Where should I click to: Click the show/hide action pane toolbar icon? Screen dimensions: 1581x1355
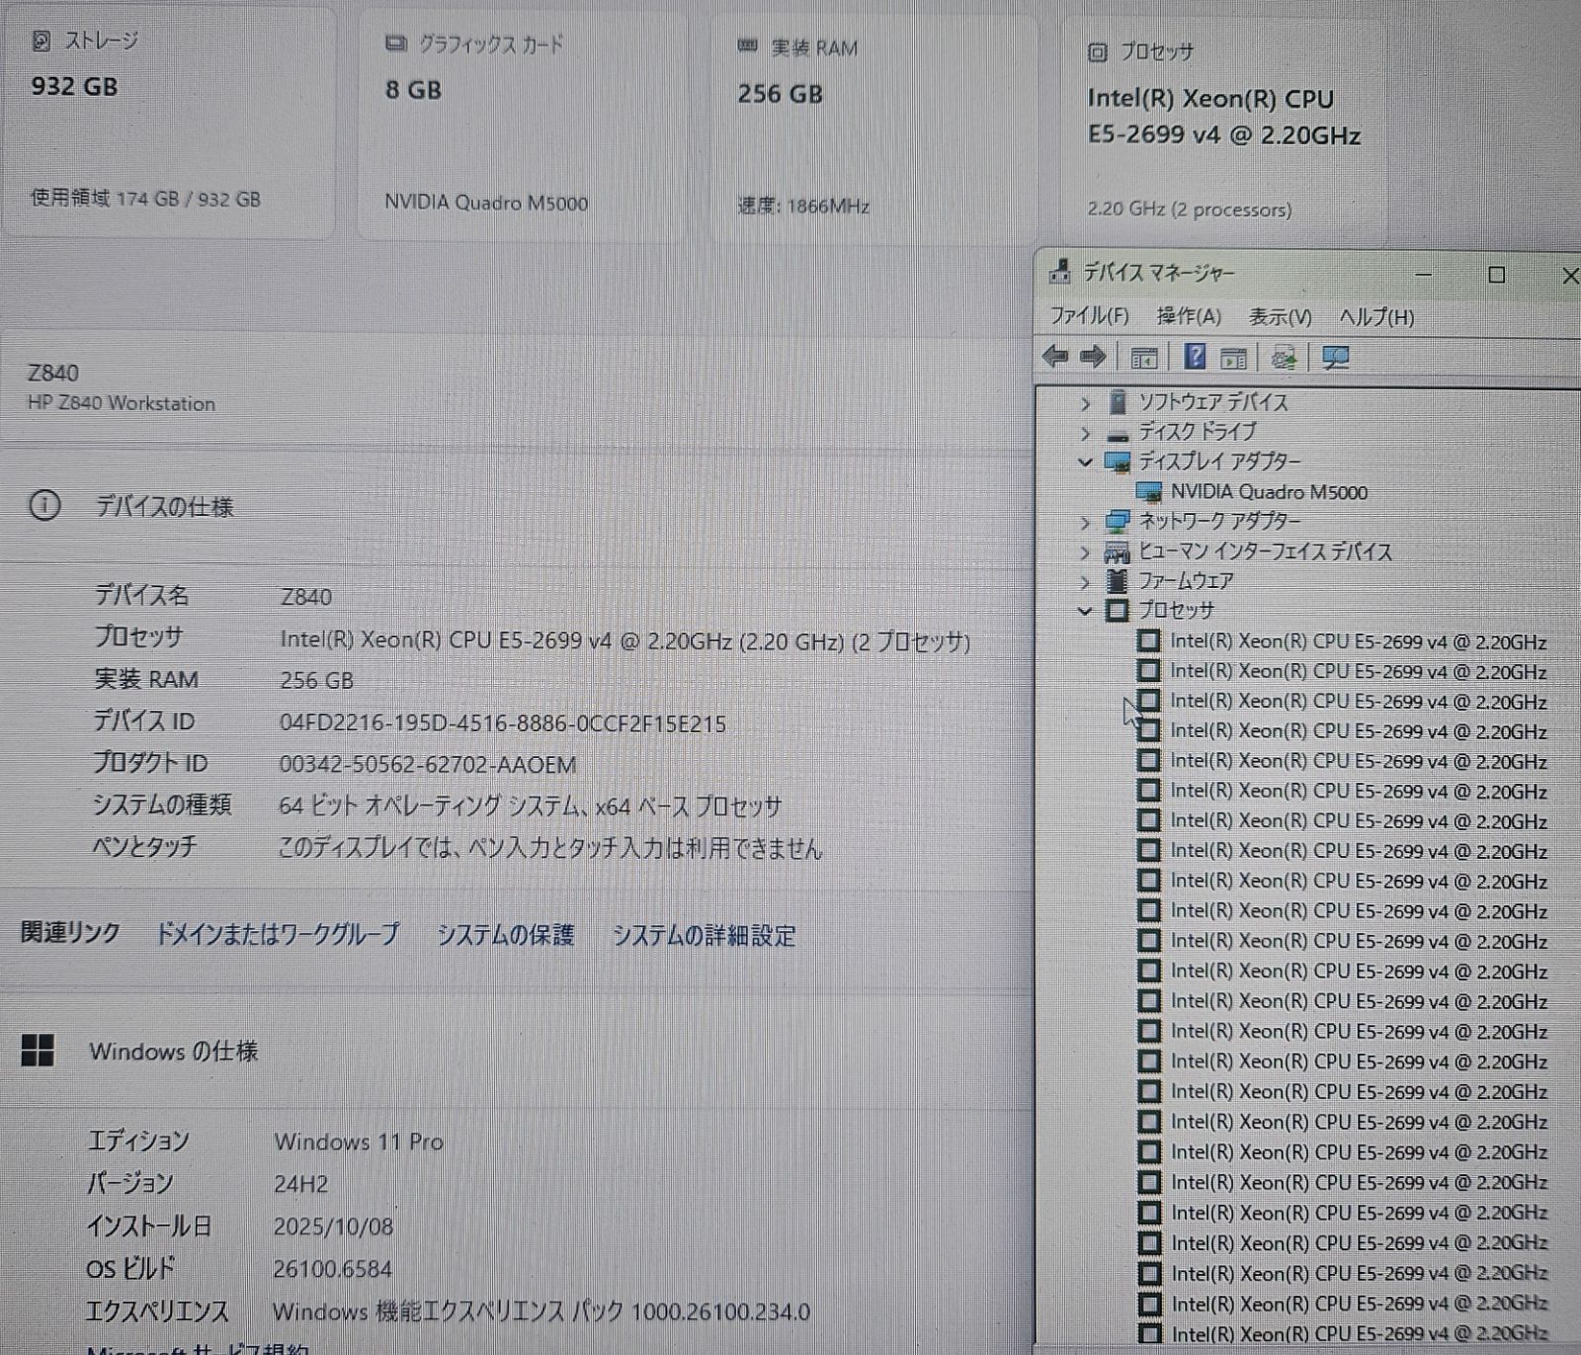[1233, 358]
